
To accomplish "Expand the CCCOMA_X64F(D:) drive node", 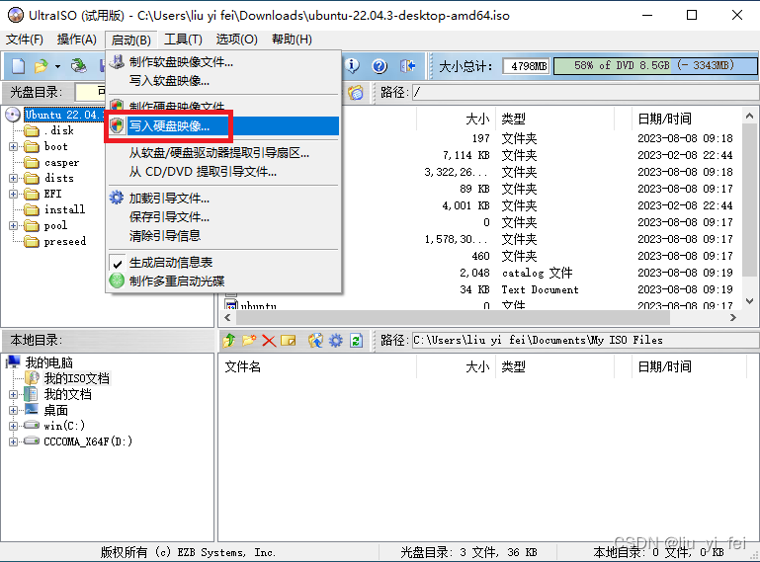I will (x=14, y=442).
